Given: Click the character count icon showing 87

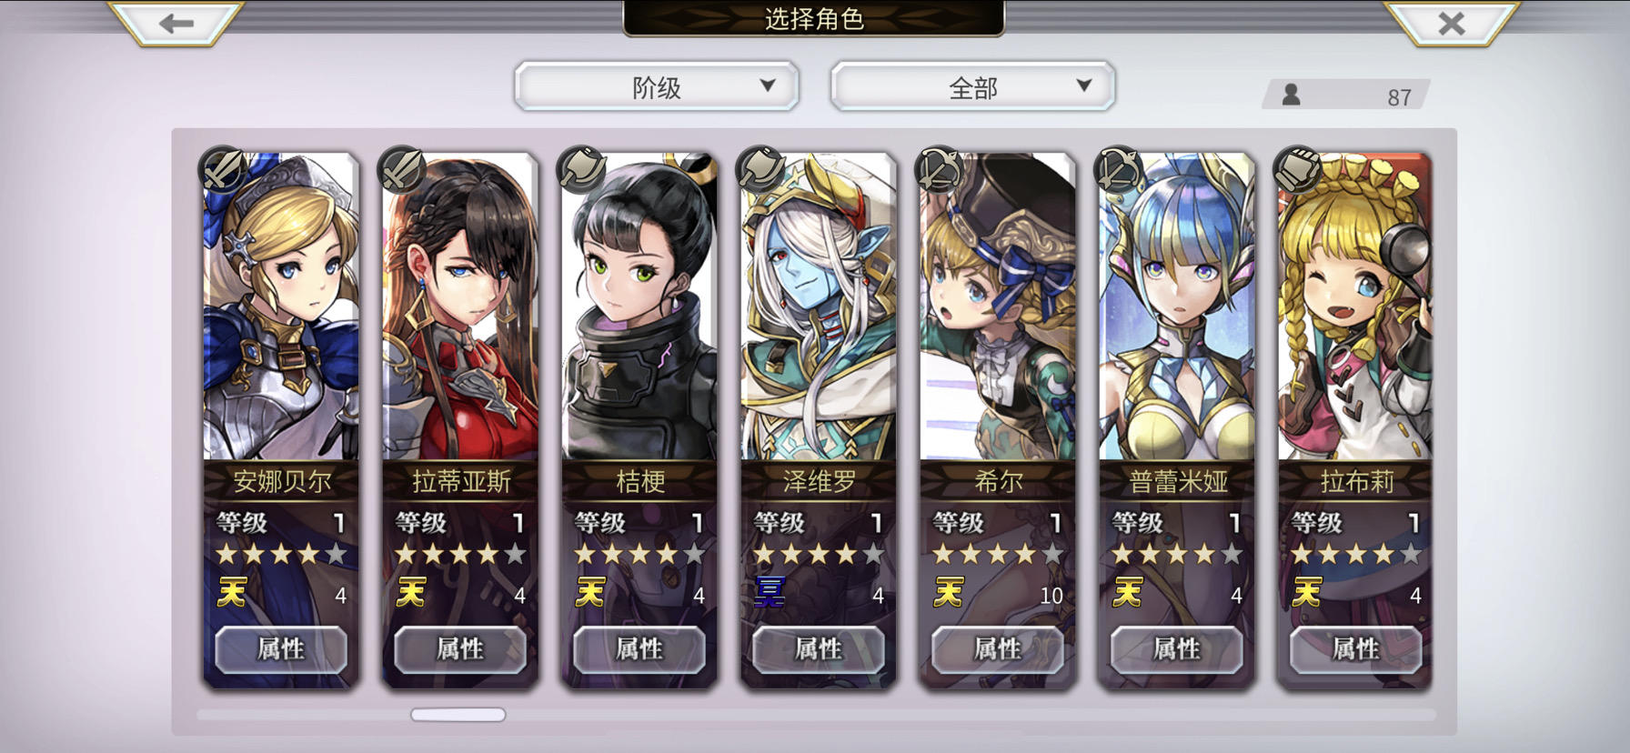Looking at the screenshot, I should [x=1291, y=95].
